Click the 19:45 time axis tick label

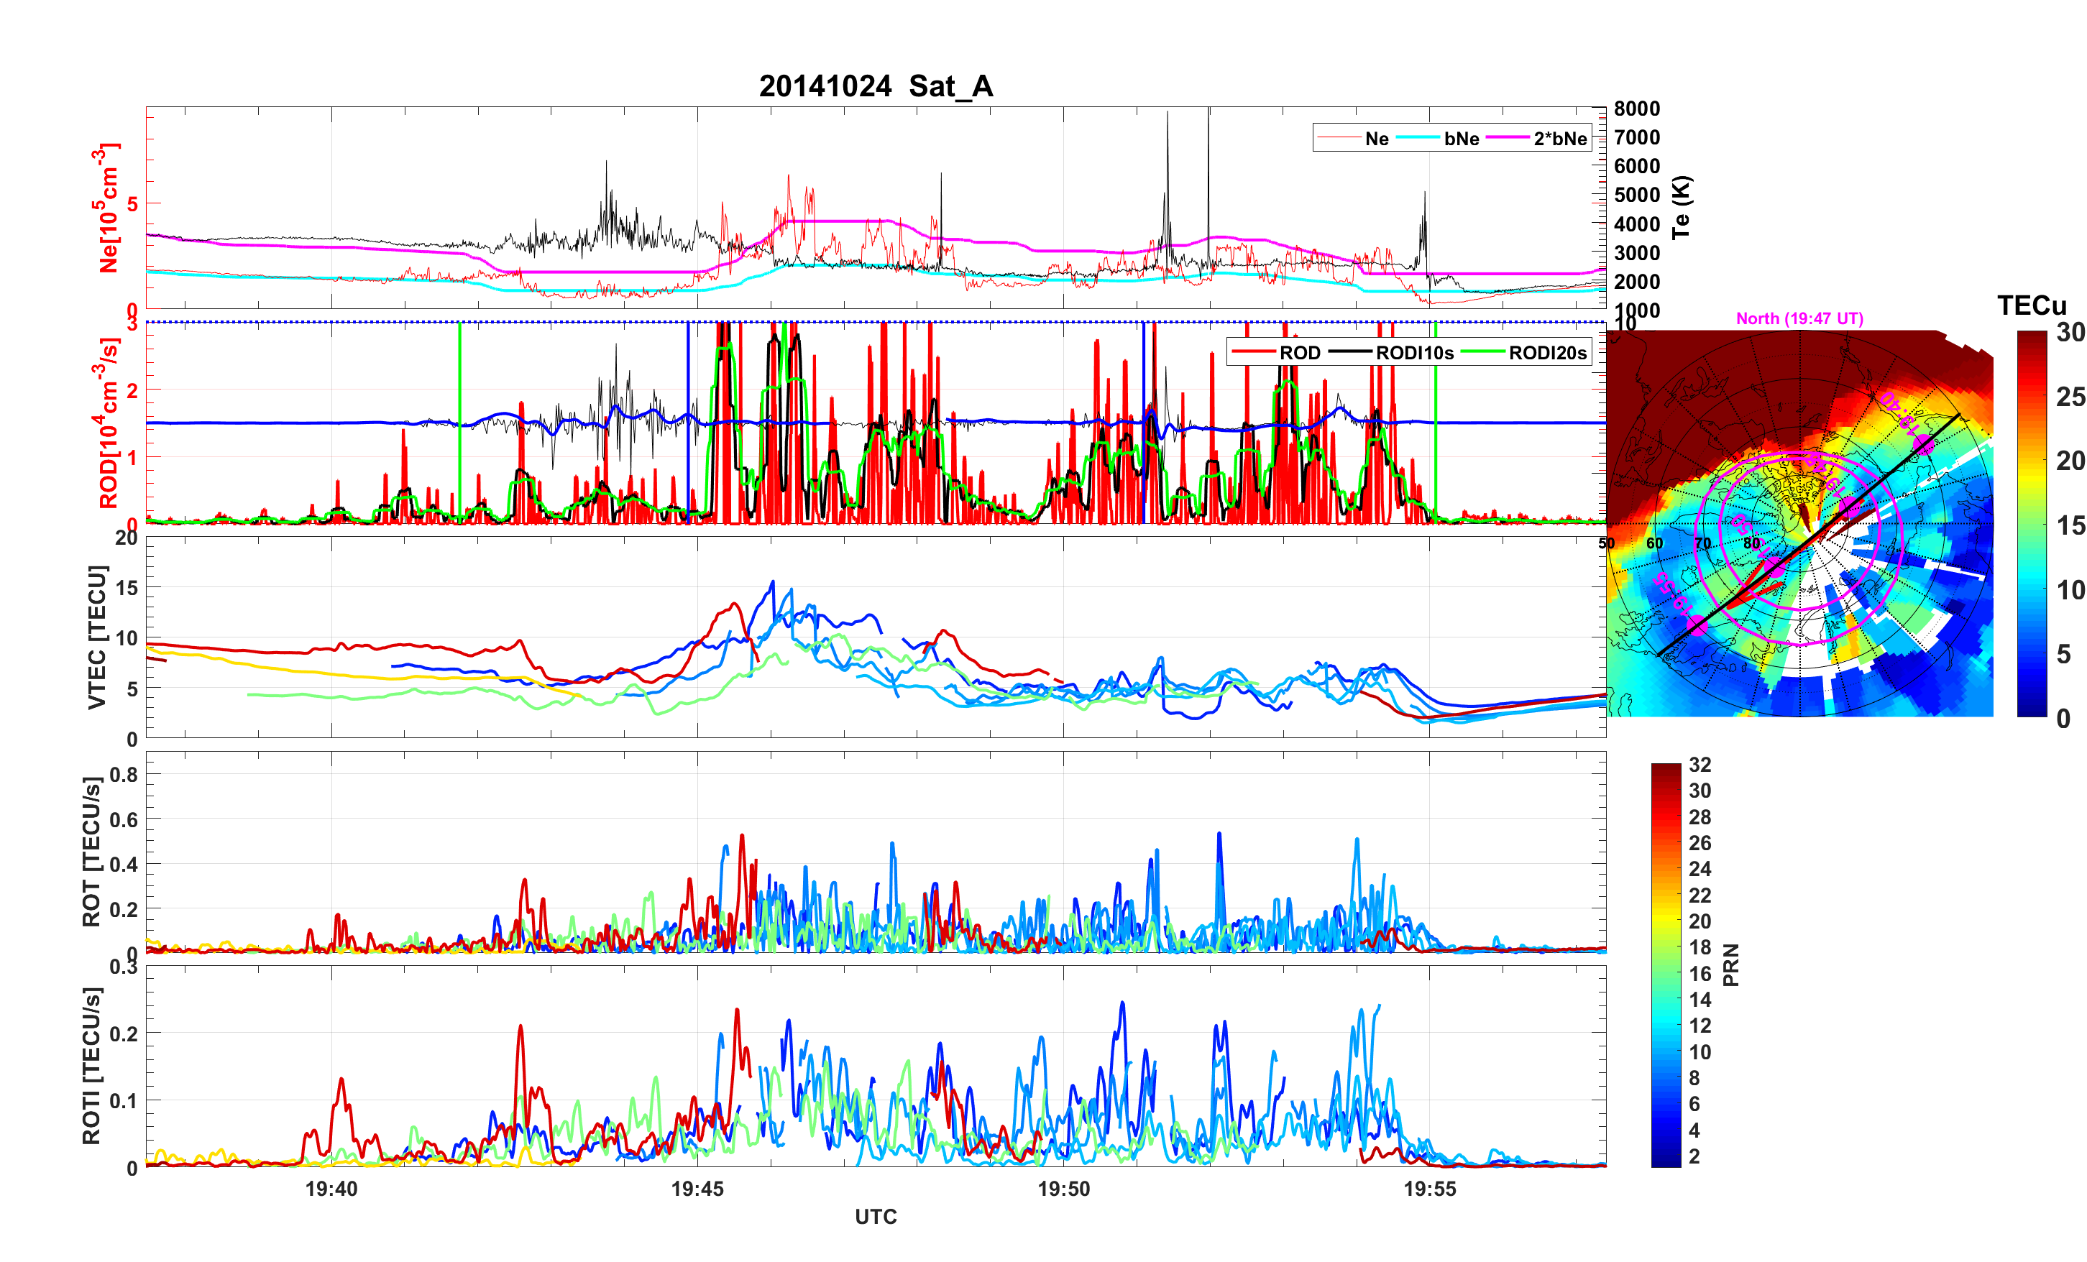[x=697, y=1188]
